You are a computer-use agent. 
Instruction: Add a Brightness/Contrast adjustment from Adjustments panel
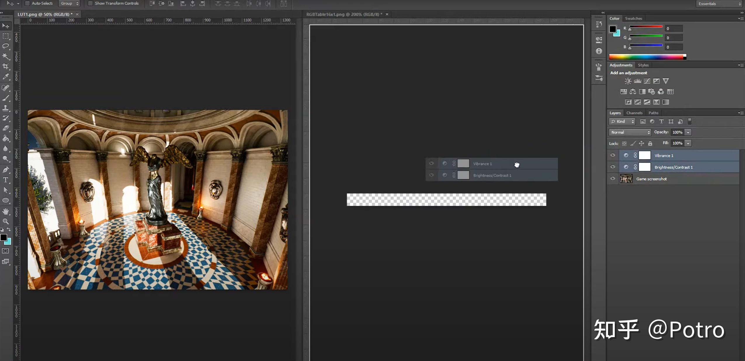[628, 81]
